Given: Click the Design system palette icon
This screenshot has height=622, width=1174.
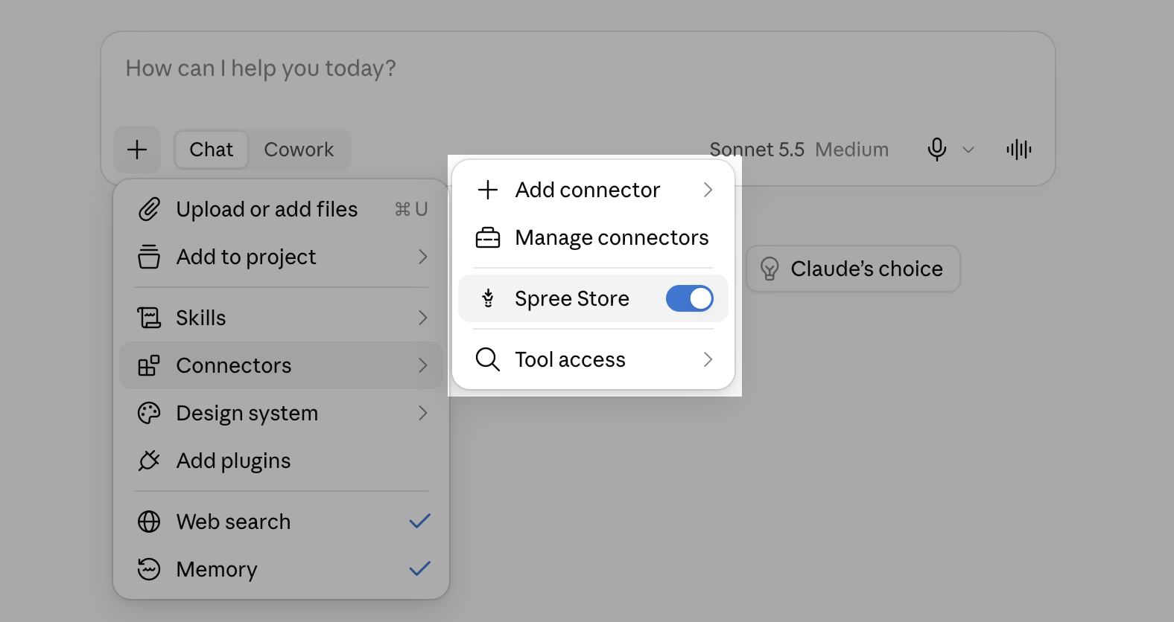Looking at the screenshot, I should [x=149, y=413].
